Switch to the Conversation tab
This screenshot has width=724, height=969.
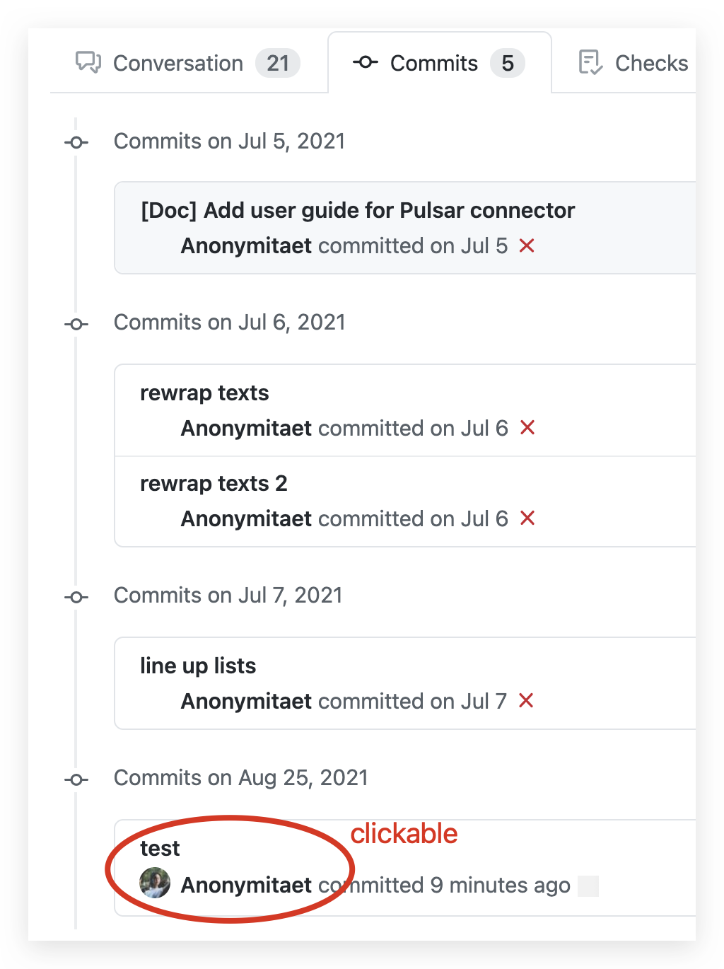[x=178, y=63]
